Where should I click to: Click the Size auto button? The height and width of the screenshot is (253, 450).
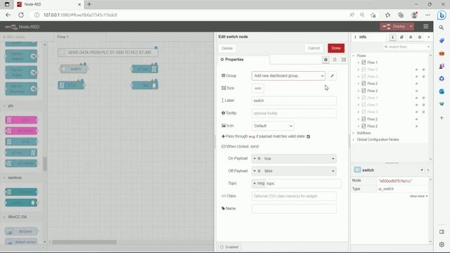point(258,89)
